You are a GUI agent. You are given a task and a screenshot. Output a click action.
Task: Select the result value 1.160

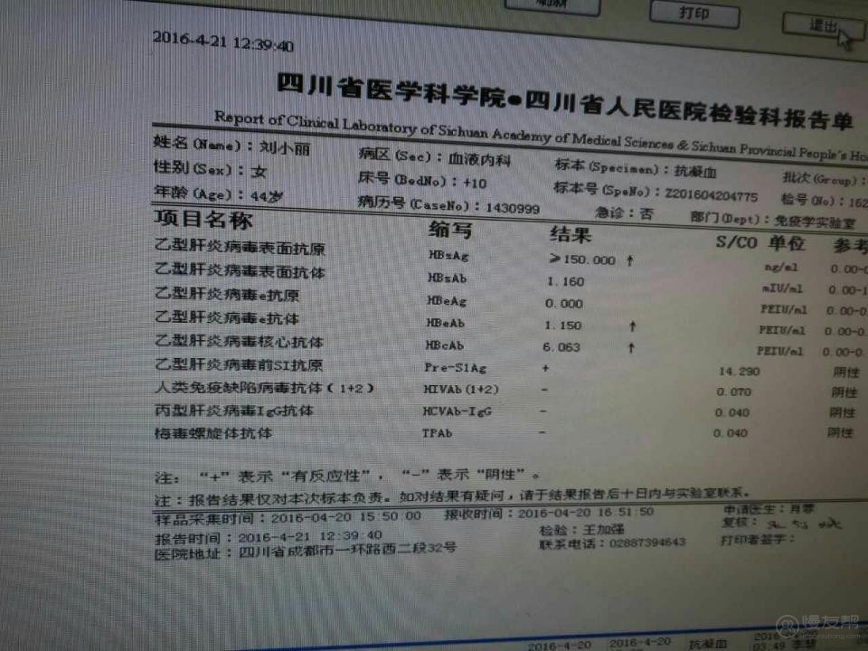565,282
